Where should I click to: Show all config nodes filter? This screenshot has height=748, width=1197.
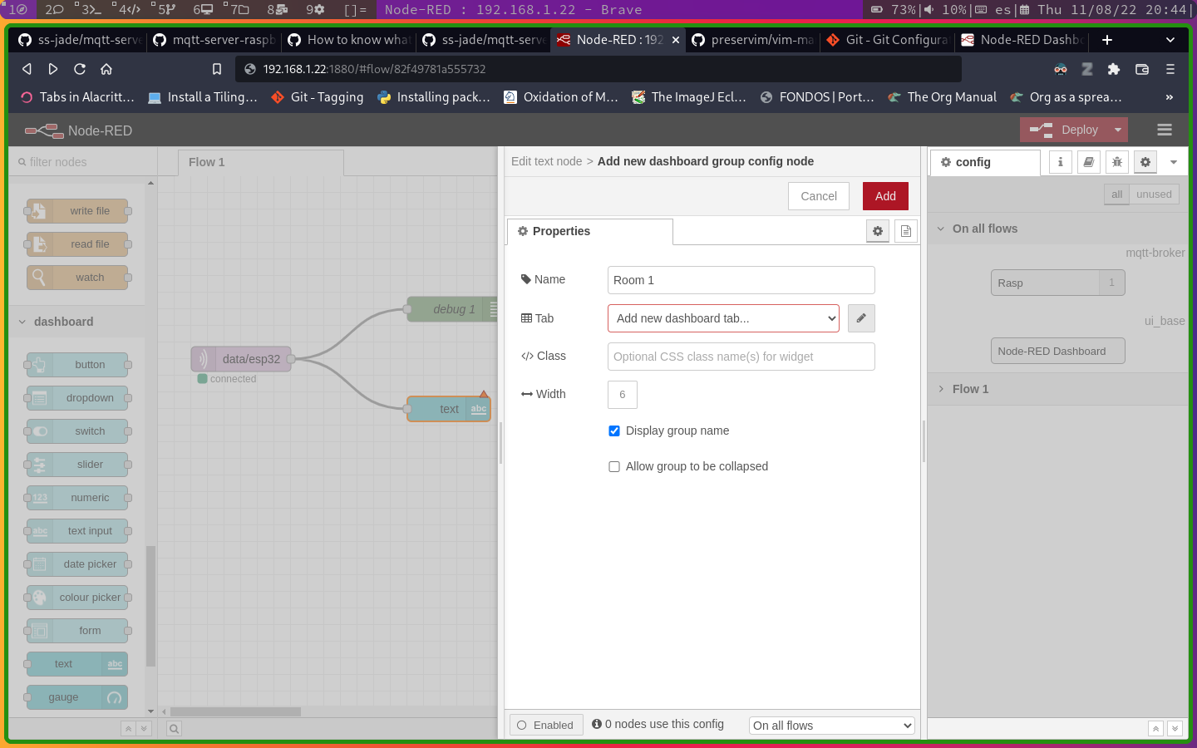pos(1116,194)
